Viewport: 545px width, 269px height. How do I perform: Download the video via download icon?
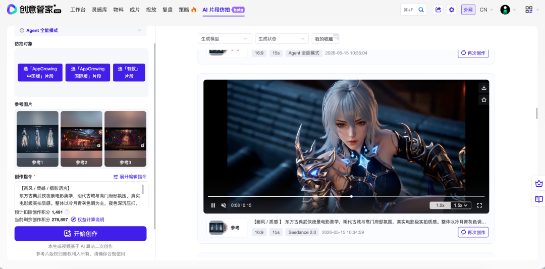point(483,88)
